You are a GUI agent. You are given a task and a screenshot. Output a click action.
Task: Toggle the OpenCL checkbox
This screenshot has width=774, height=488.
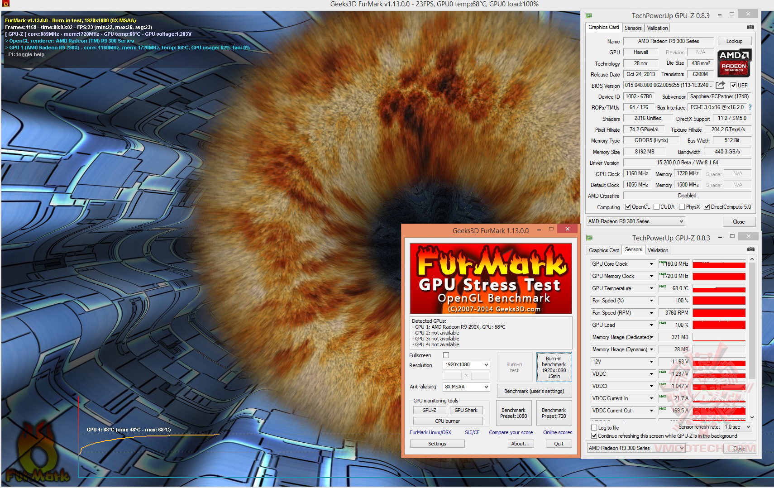coord(628,207)
